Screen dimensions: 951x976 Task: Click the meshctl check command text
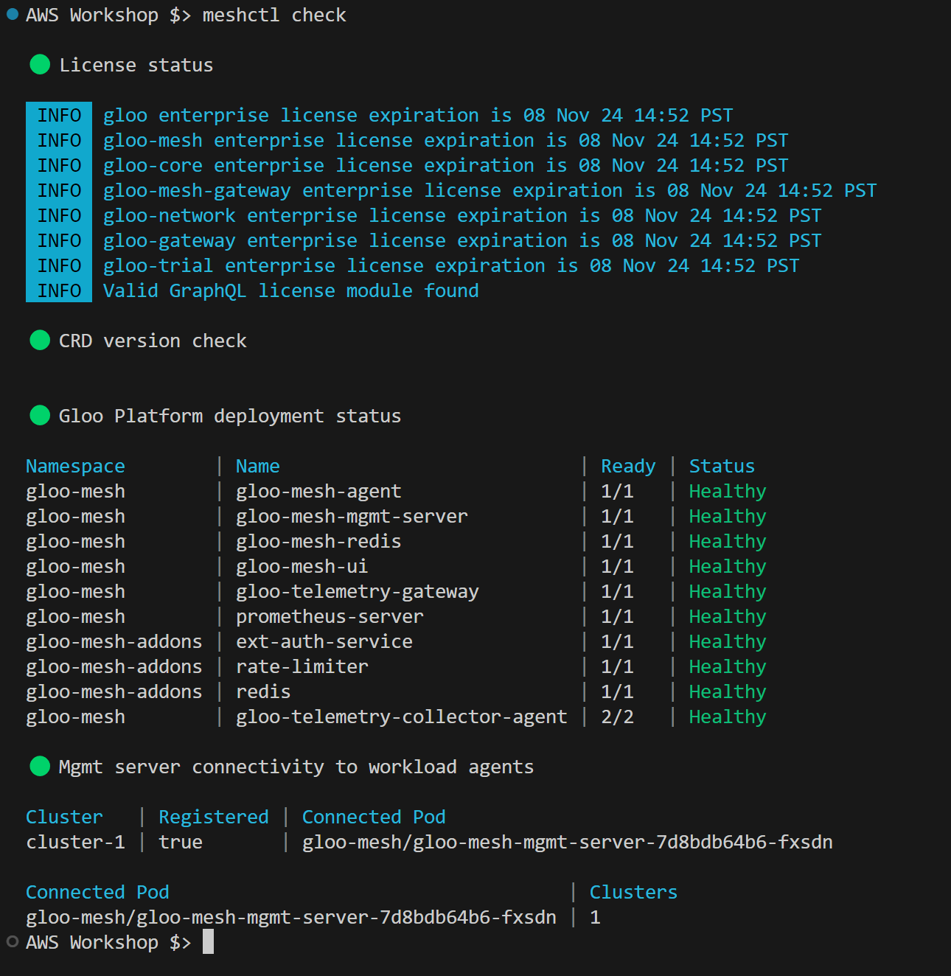click(x=274, y=15)
